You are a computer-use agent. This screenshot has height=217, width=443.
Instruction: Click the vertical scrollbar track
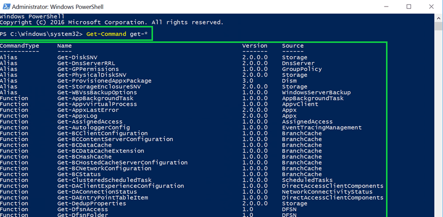(438, 125)
